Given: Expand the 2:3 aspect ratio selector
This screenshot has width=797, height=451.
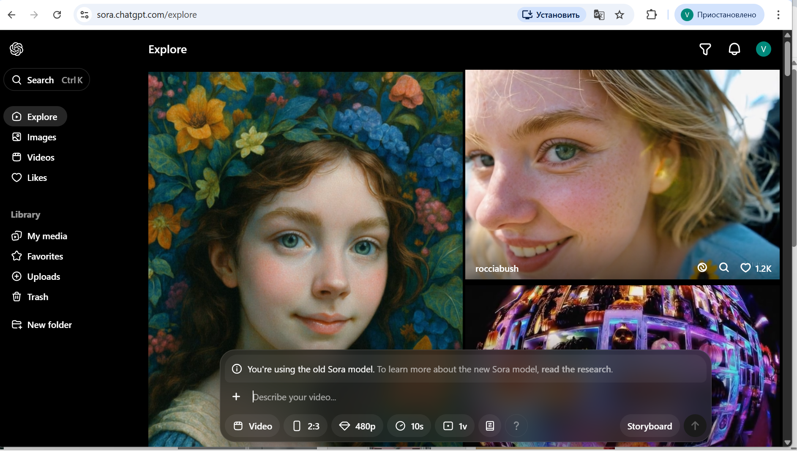Looking at the screenshot, I should tap(306, 426).
